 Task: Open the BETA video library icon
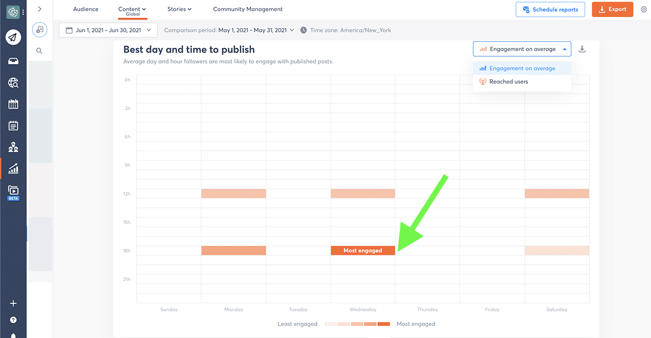pyautogui.click(x=14, y=190)
